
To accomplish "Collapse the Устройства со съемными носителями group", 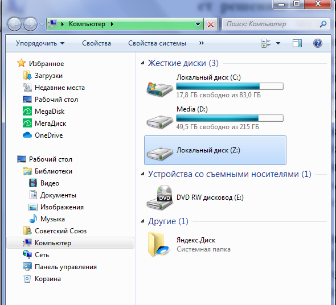I will [142, 174].
